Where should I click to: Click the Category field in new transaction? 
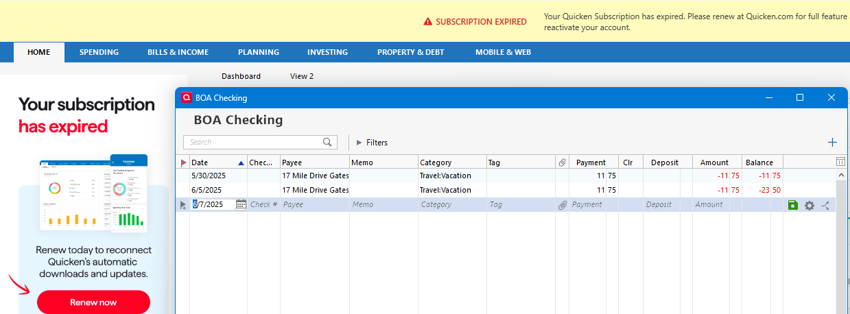point(451,204)
